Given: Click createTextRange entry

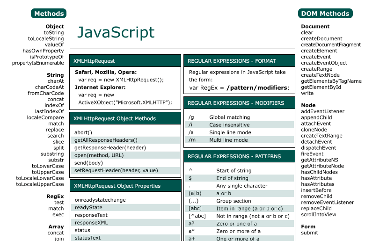Looking at the screenshot, I should tap(321, 136).
